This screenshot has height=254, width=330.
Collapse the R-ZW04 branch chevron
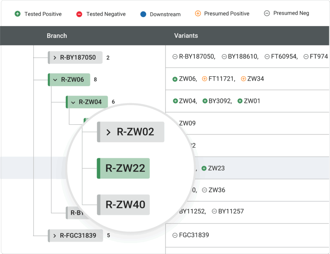[73, 102]
